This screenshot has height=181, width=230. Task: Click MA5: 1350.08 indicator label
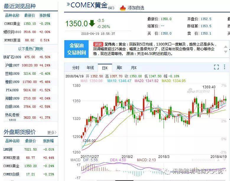(x=92, y=81)
